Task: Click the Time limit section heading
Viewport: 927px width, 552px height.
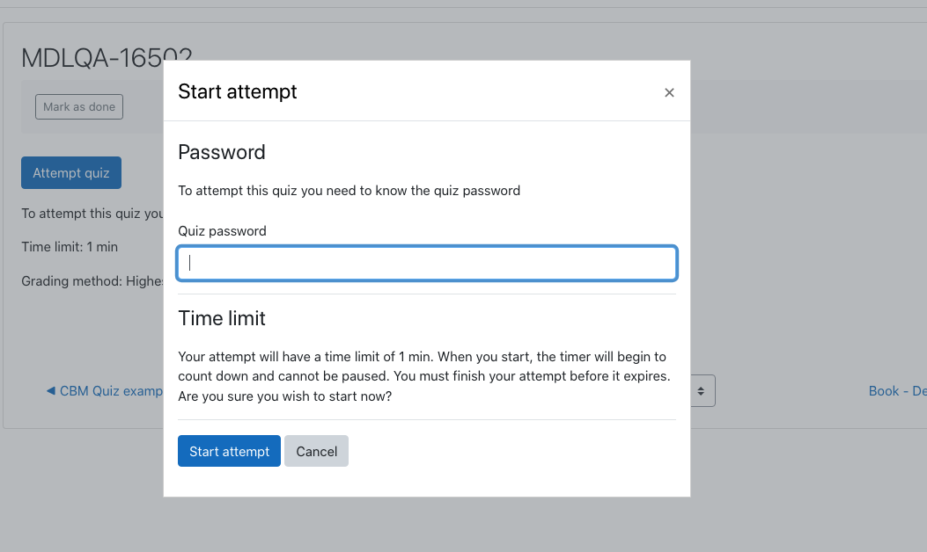Action: 222,318
